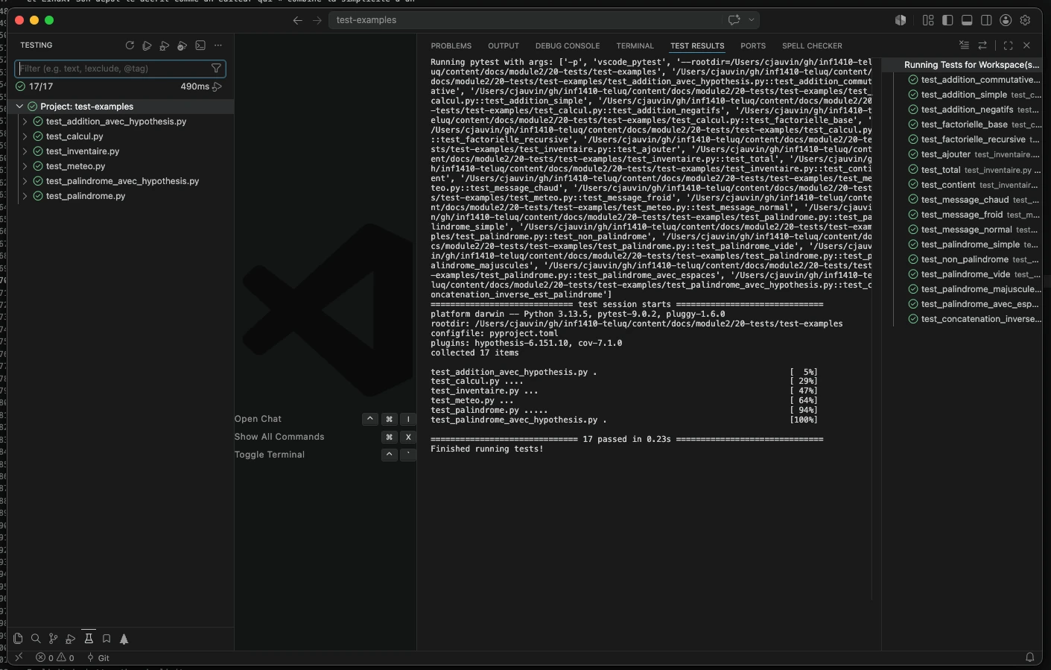Screen dimensions: 1051x670
Task: Open notifications bell in status bar
Action: point(1030,657)
